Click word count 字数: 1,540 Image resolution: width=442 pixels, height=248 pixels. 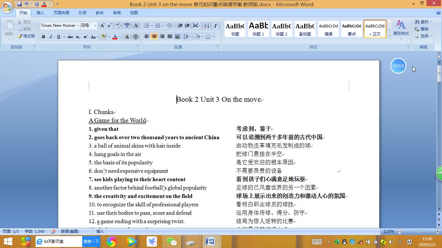(x=35, y=232)
